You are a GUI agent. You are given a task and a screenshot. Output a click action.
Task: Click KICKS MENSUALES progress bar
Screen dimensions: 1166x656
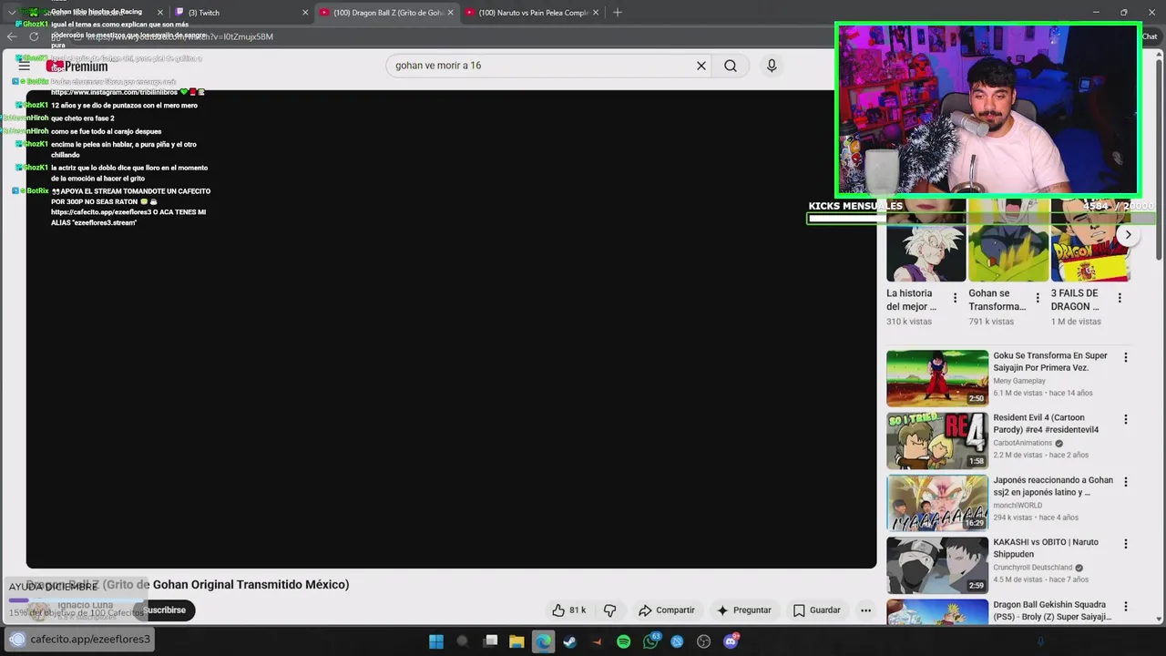coord(980,219)
